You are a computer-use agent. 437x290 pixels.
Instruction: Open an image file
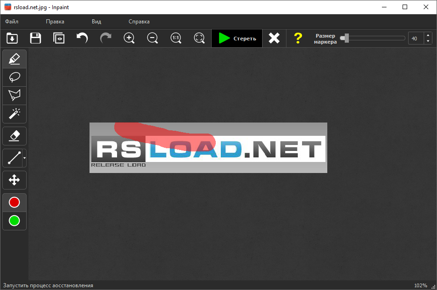[12, 38]
